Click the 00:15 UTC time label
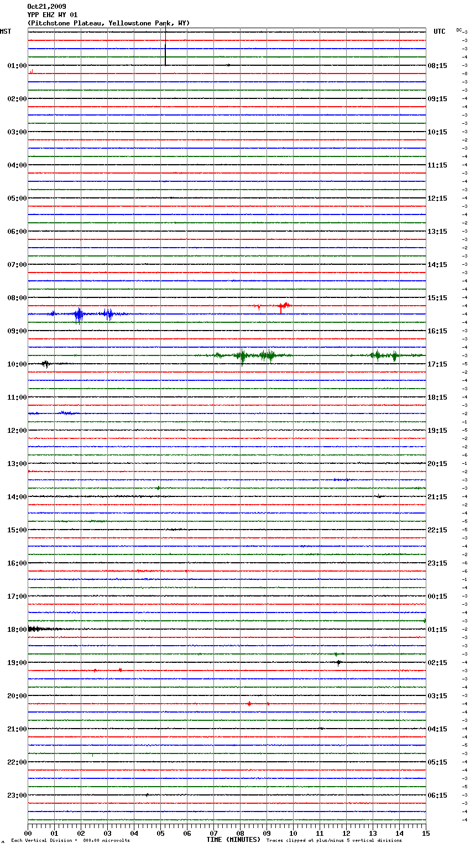This screenshot has height=848, width=470. coord(437,596)
